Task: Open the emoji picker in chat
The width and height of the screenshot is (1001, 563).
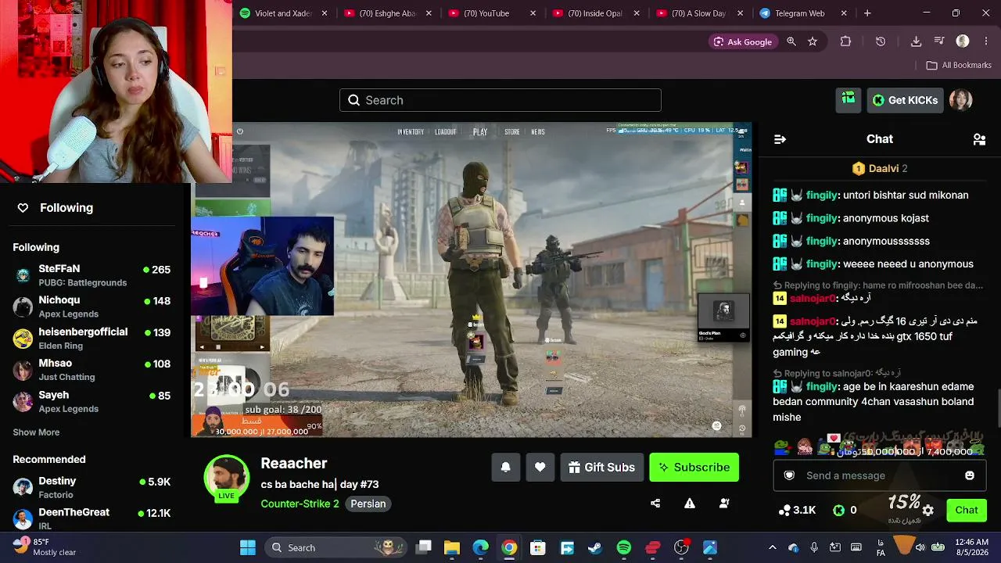Action: [x=970, y=475]
